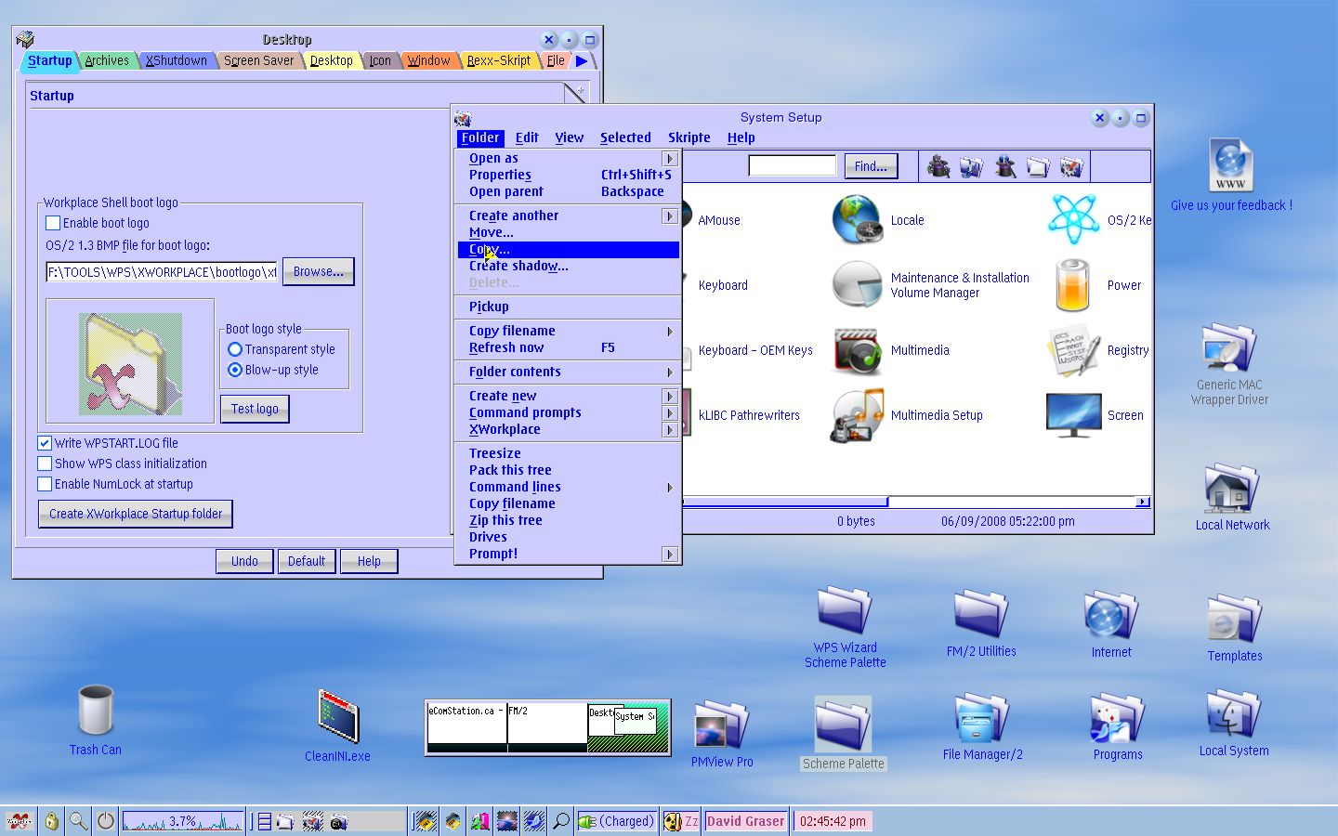
Task: Click Find... button in System Setup
Action: coord(871,166)
